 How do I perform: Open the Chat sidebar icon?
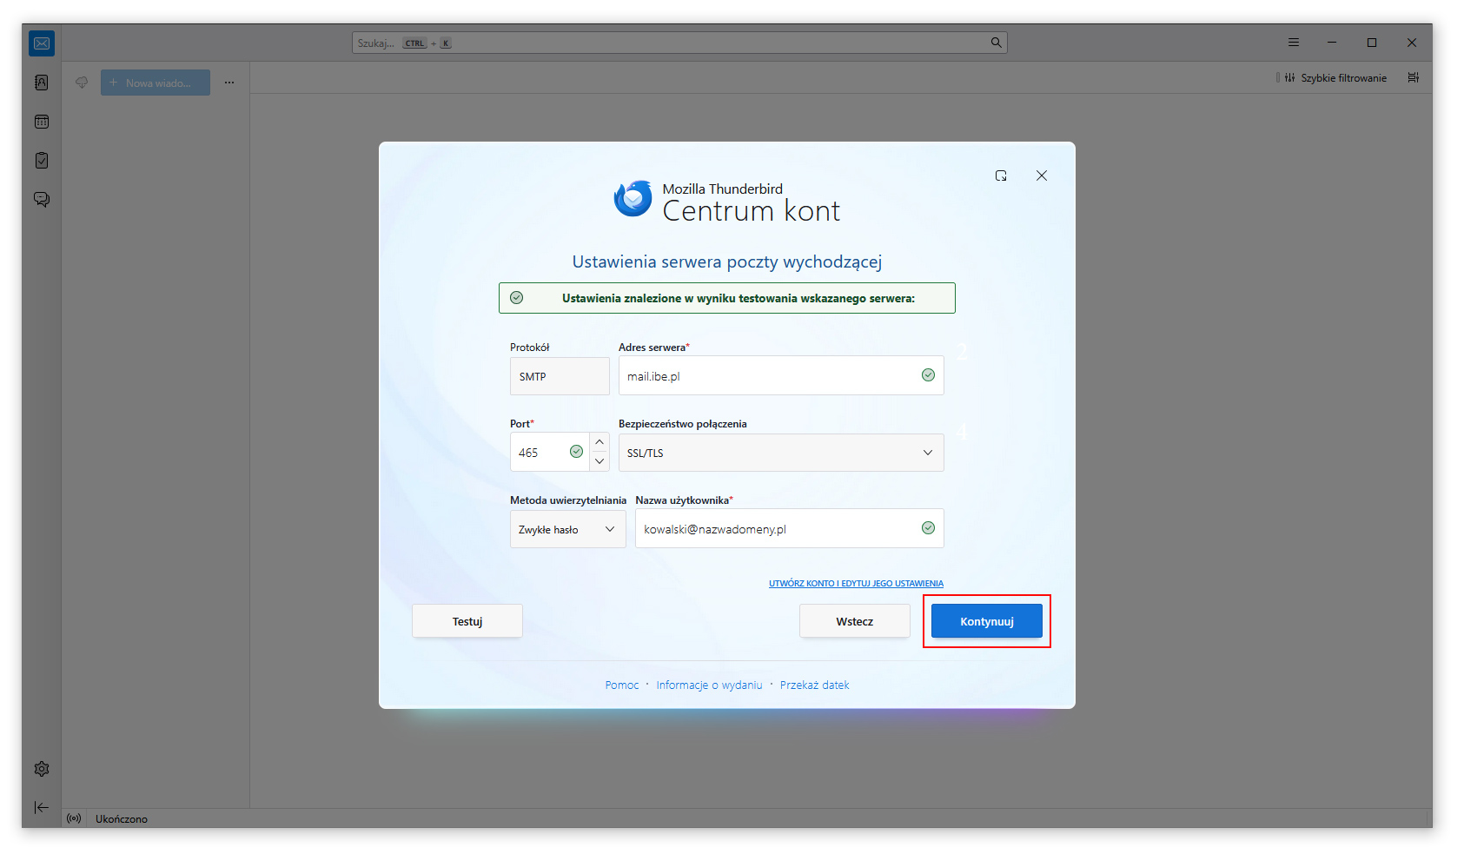(x=42, y=200)
